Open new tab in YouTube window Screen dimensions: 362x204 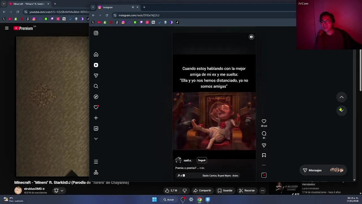55,4
